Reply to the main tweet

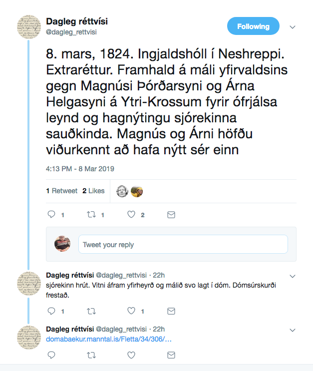(50, 215)
